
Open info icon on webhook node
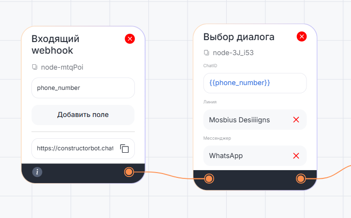pyautogui.click(x=37, y=172)
